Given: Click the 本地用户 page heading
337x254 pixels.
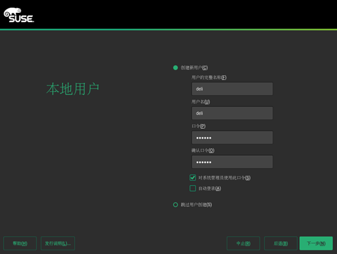Looking at the screenshot, I should 73,89.
